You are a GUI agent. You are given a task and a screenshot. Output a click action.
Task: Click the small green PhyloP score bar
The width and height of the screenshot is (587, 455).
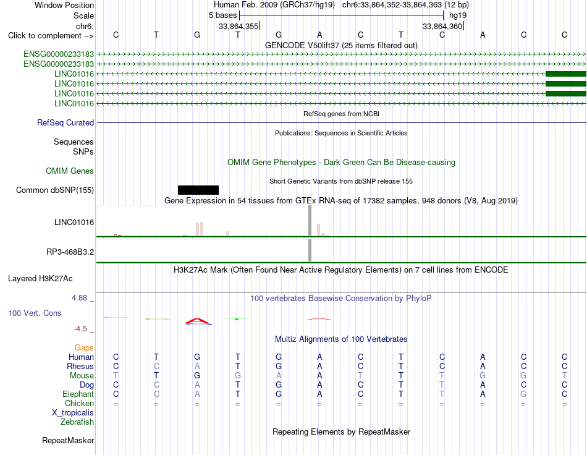[237, 319]
